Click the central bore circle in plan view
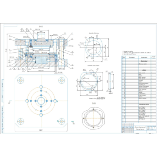This screenshot has height=157, width=157. pyautogui.click(x=41, y=101)
